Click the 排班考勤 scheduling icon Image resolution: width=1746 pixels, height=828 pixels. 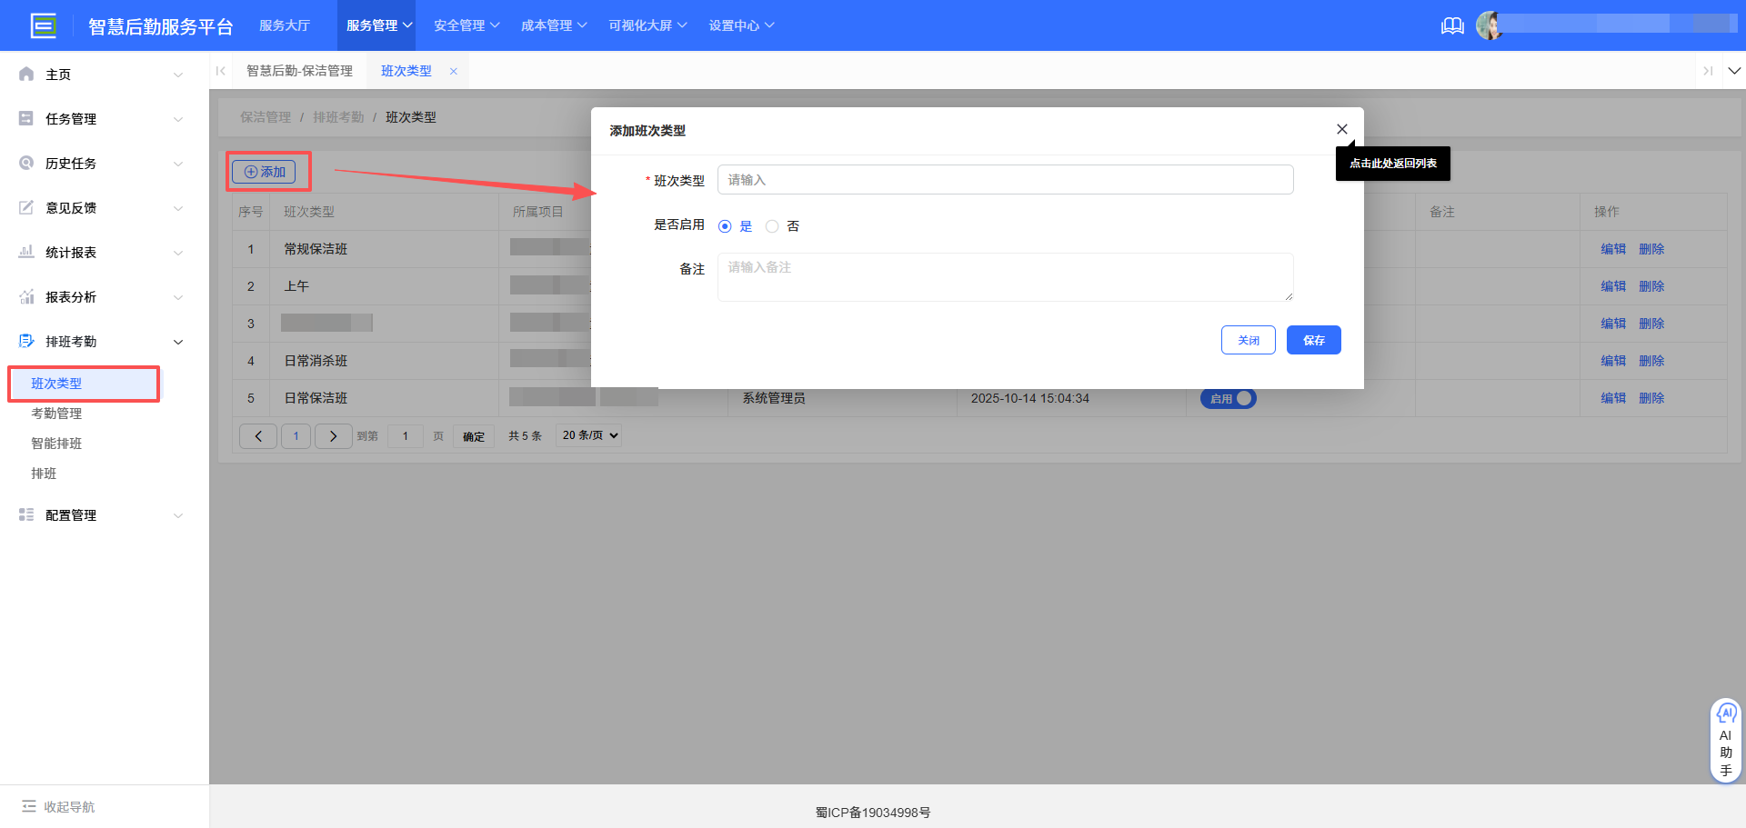pyautogui.click(x=25, y=341)
